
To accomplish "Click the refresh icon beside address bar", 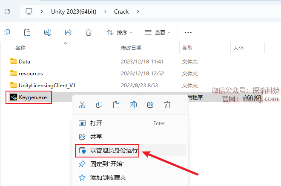I will tap(7, 11).
